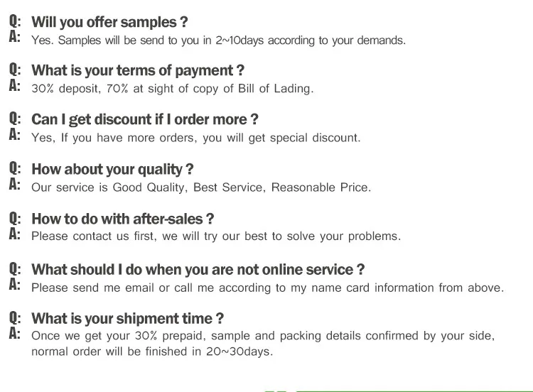
Task: Click the "How about your quality?" question
Action: coord(112,169)
